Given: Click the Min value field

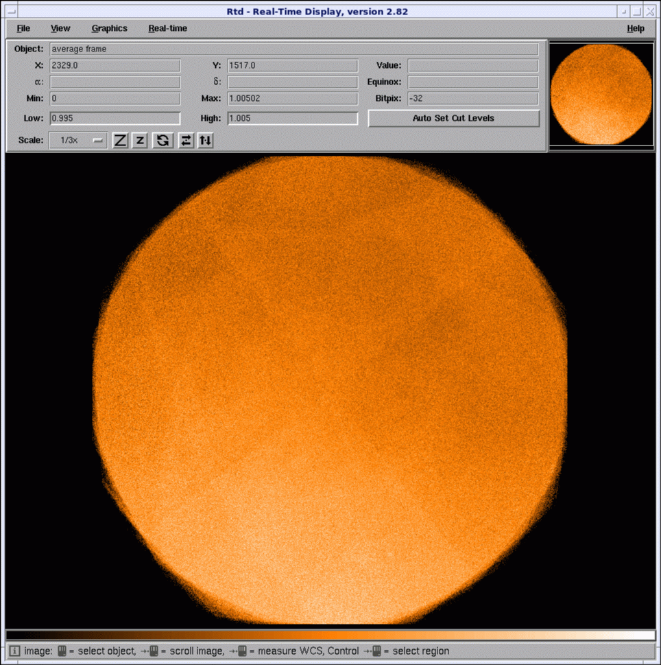Looking at the screenshot, I should click(x=115, y=98).
